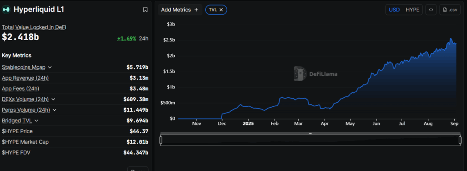467x171 pixels.
Task: Click the $5.719b stablecoins value
Action: (137, 67)
